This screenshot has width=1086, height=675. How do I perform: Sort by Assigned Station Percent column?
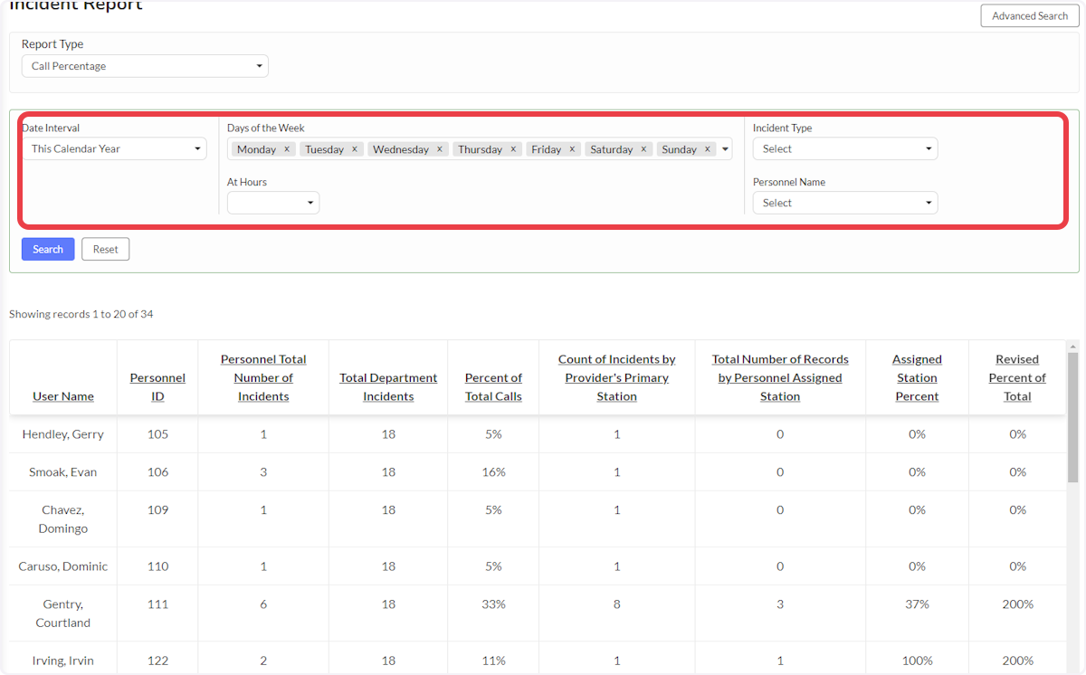click(x=917, y=378)
